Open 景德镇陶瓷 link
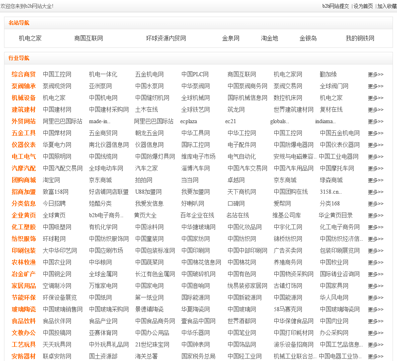The image size is (397, 361). [x=149, y=309]
